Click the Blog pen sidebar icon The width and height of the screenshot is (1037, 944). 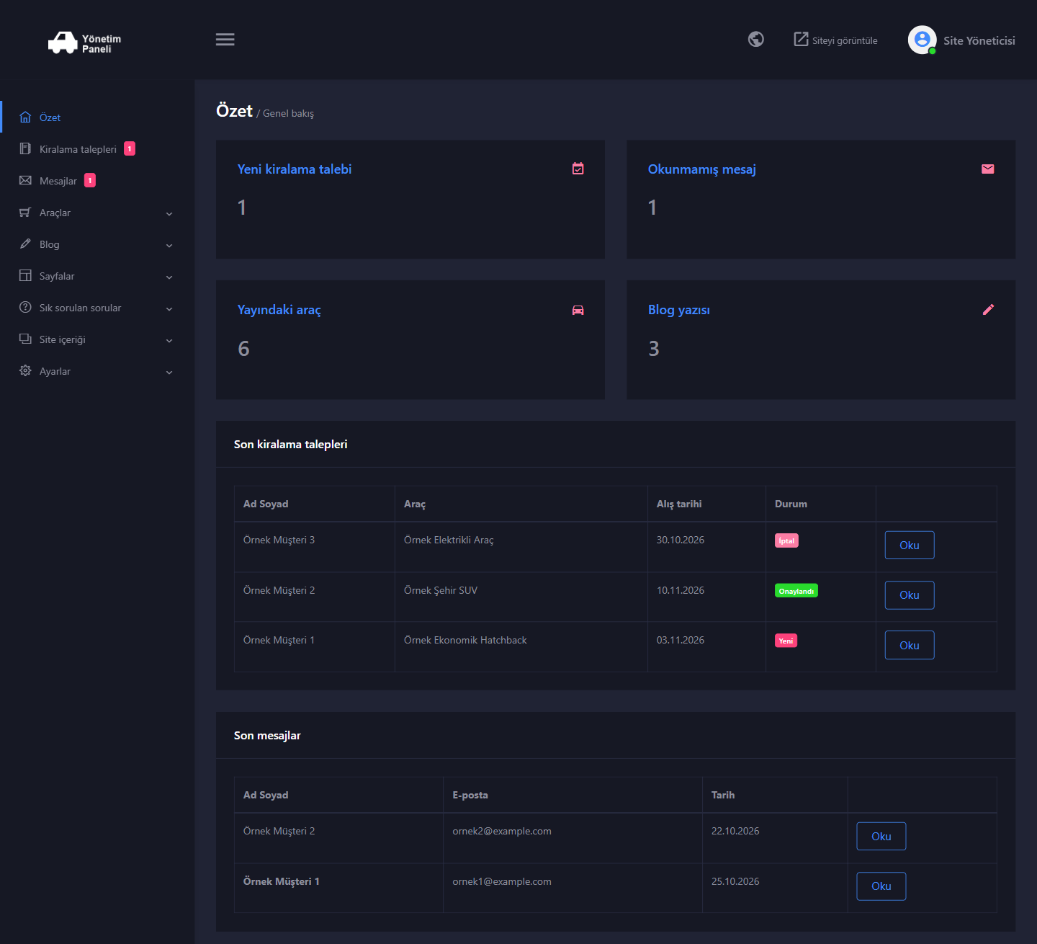tap(25, 244)
